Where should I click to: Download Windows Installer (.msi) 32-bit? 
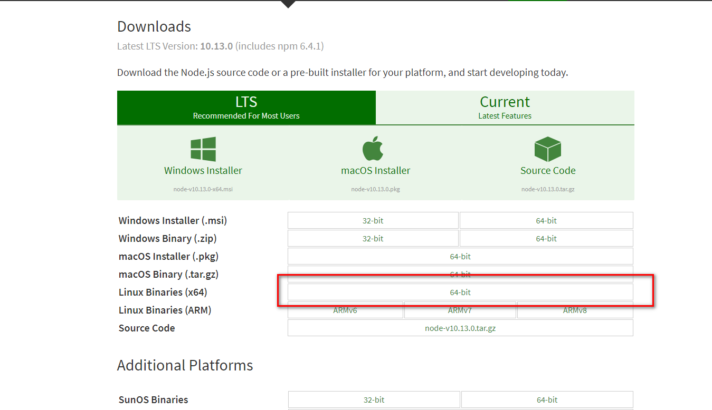click(373, 221)
